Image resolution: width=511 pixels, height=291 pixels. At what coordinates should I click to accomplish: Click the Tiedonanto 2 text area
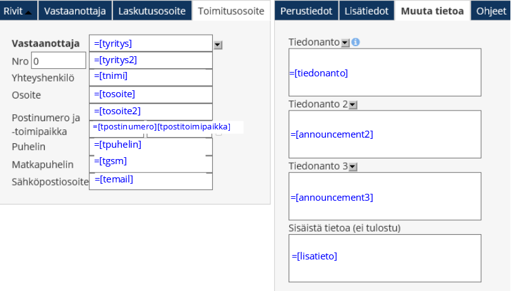pos(385,134)
